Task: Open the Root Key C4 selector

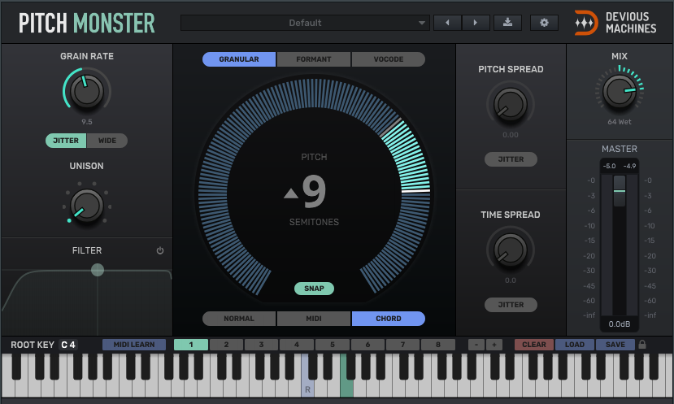Action: pyautogui.click(x=68, y=345)
